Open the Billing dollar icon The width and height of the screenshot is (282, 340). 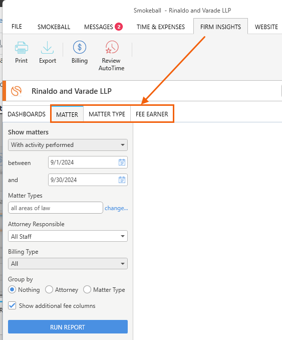click(80, 47)
